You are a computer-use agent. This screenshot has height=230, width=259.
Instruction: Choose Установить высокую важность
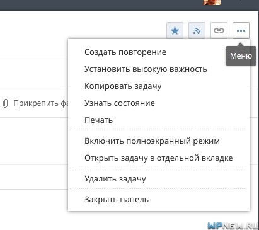[146, 69]
